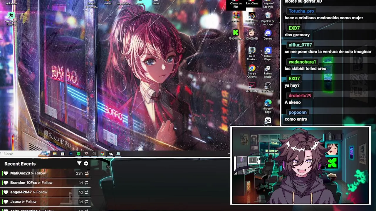Open the Discord desktop shortcut

[x=268, y=35]
